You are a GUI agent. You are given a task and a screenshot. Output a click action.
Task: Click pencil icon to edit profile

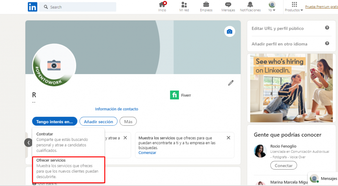pyautogui.click(x=231, y=83)
